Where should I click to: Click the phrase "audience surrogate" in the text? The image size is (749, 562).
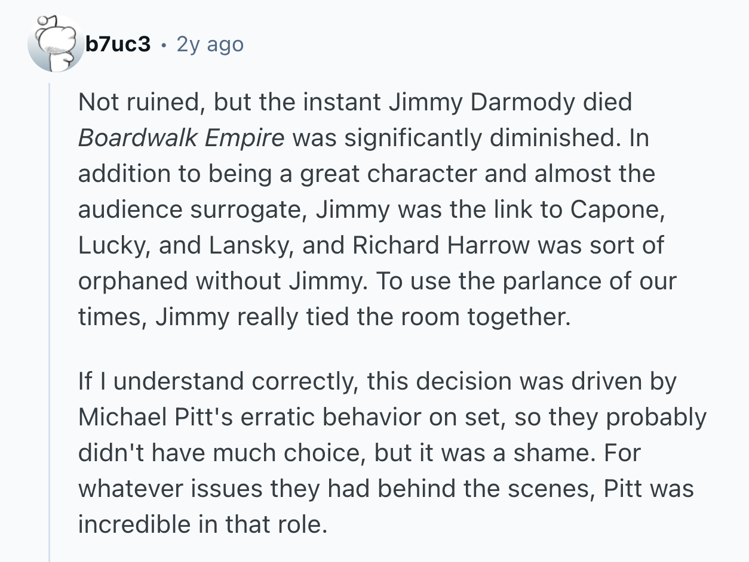click(x=190, y=209)
